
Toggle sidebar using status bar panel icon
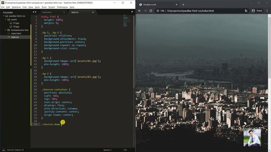click(x=3, y=150)
